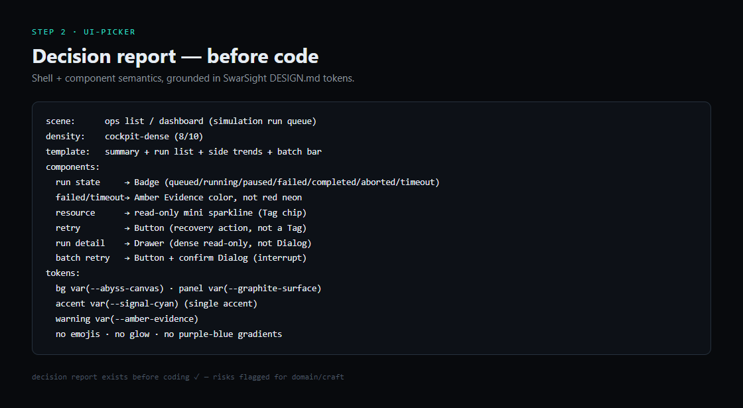This screenshot has width=743, height=408.
Task: Click the 'run detail → Drawer' line
Action: click(x=183, y=243)
